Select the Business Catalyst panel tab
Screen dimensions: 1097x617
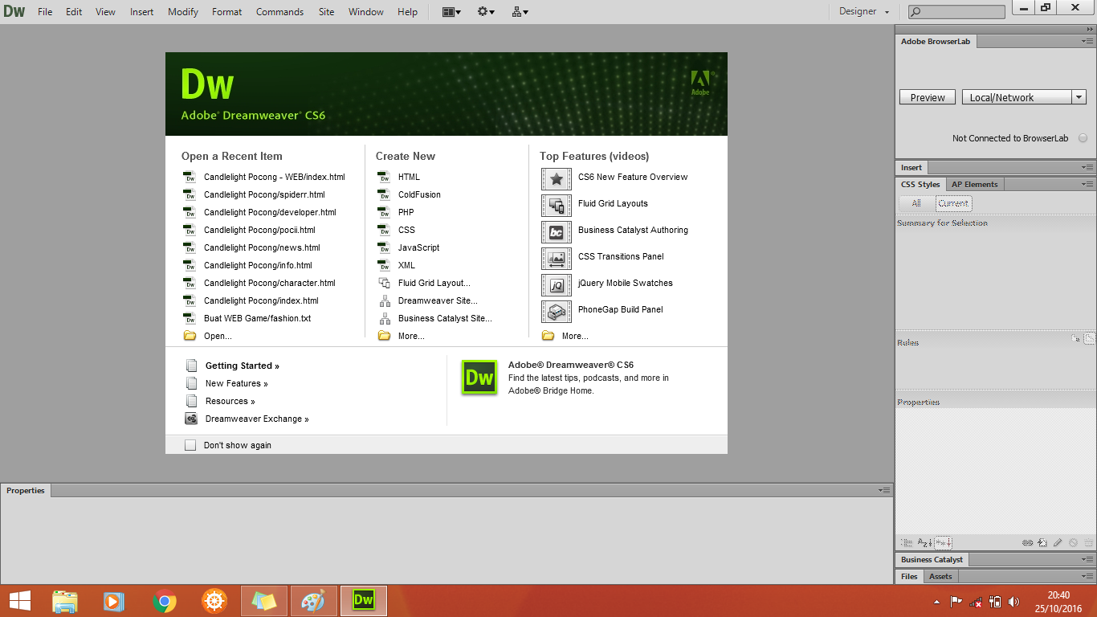(x=932, y=560)
